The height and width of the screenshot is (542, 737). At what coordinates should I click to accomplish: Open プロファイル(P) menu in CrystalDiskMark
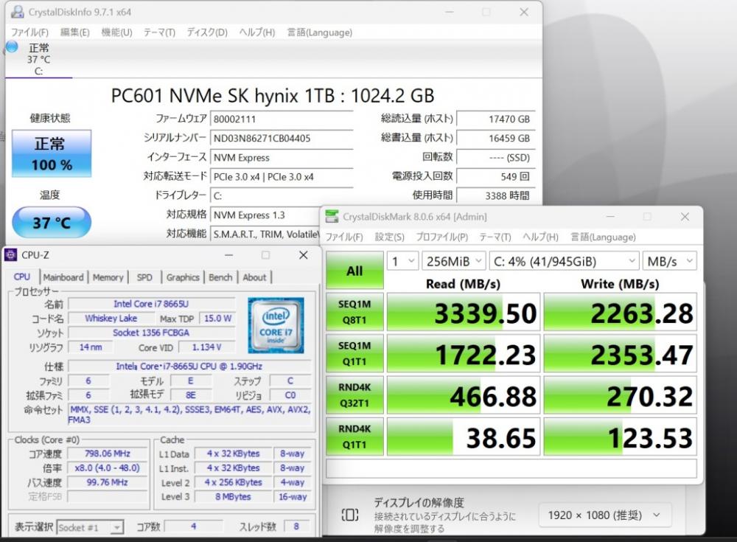point(441,237)
